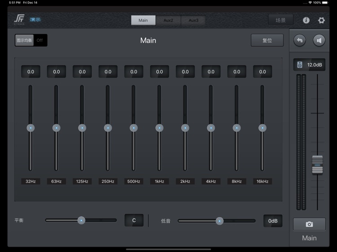
Task: Click the 8kHz gain value 0.0
Action: click(237, 72)
